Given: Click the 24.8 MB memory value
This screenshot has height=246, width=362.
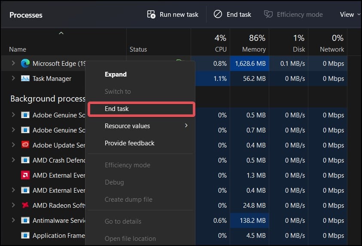Looking at the screenshot, I should 254,205.
